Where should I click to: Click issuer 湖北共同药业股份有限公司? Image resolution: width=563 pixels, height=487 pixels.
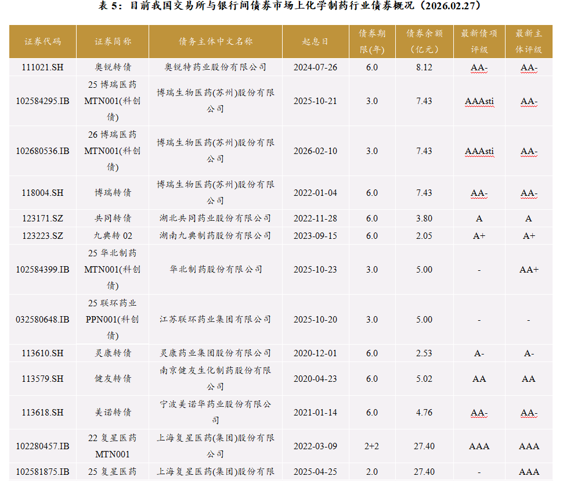click(215, 219)
